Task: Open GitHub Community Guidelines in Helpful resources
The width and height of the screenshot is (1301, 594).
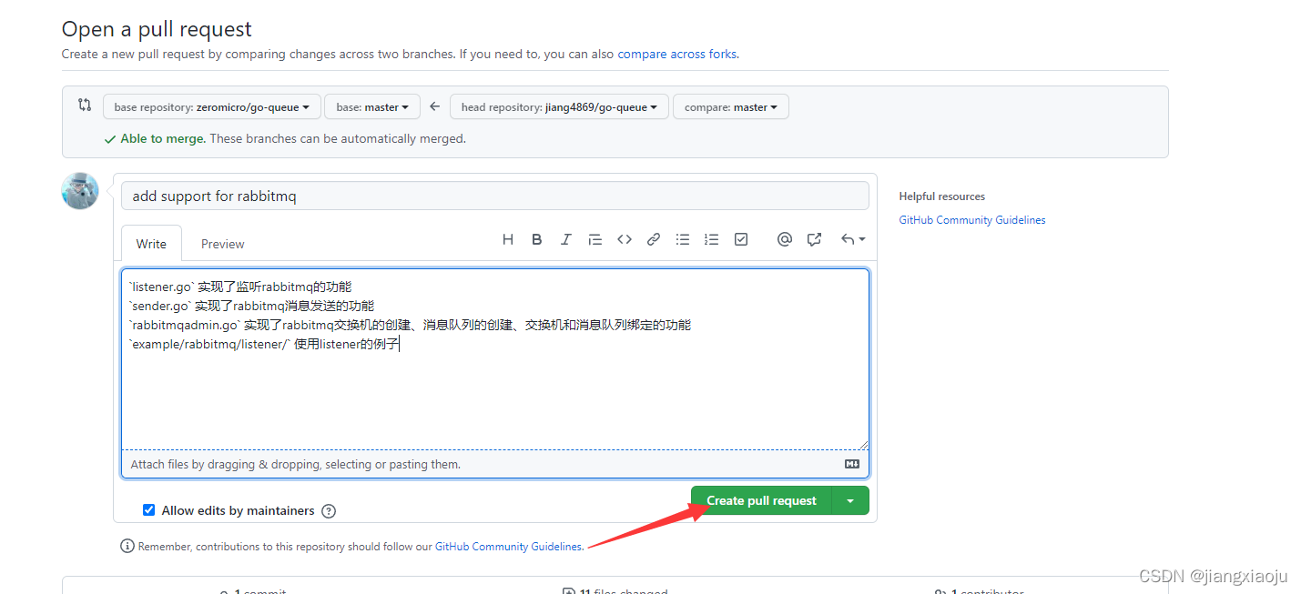Action: tap(972, 220)
